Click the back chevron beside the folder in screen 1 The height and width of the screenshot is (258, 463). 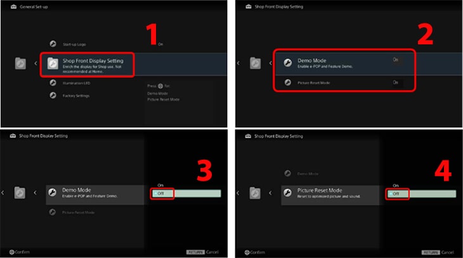36,63
